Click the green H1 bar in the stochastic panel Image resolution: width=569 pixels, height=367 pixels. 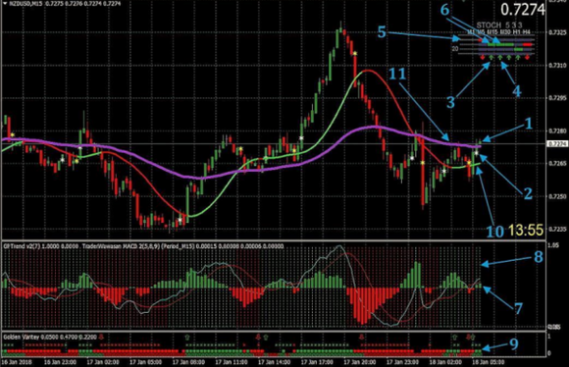pyautogui.click(x=518, y=49)
